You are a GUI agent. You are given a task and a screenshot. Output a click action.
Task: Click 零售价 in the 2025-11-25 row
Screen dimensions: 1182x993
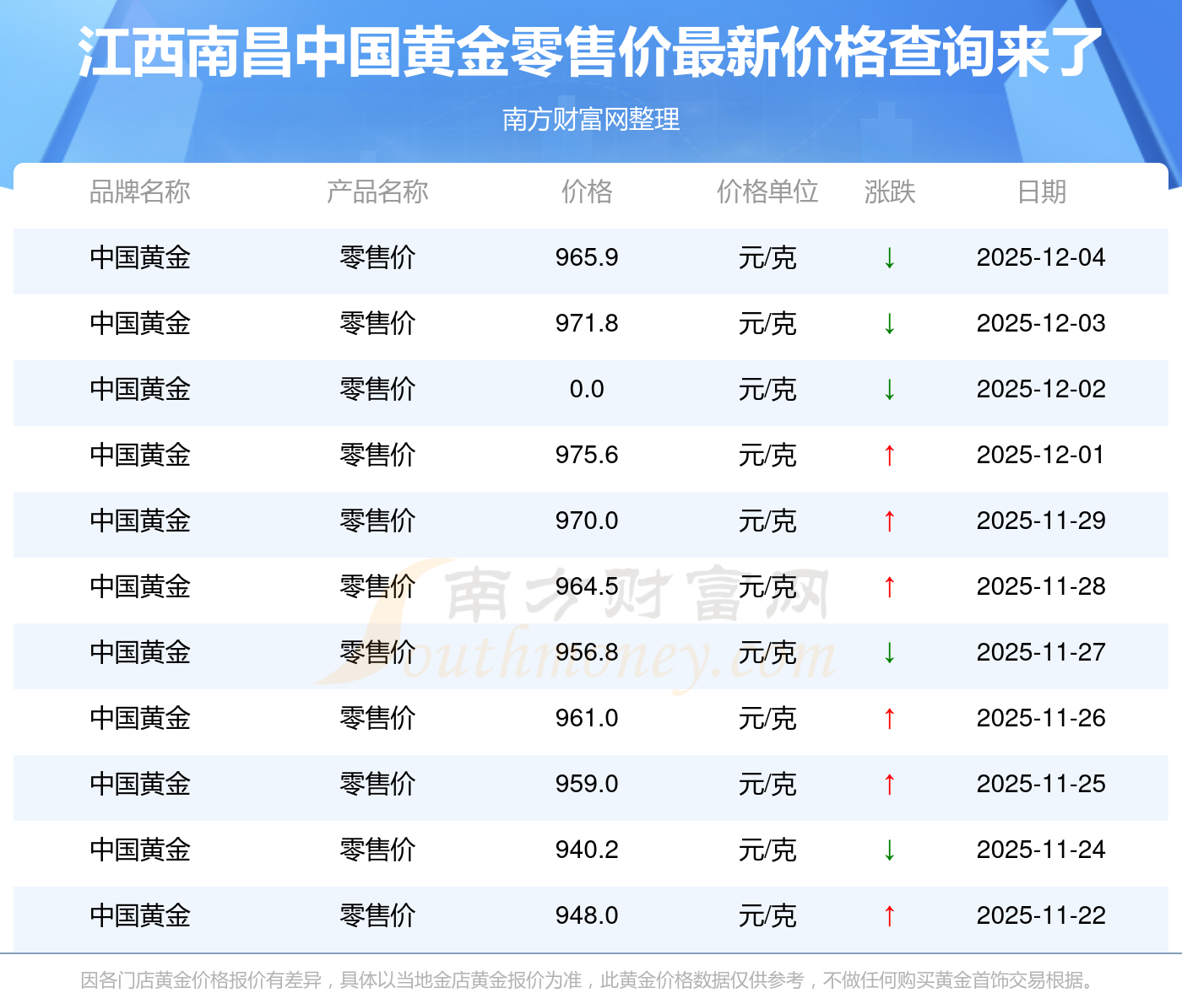point(377,785)
